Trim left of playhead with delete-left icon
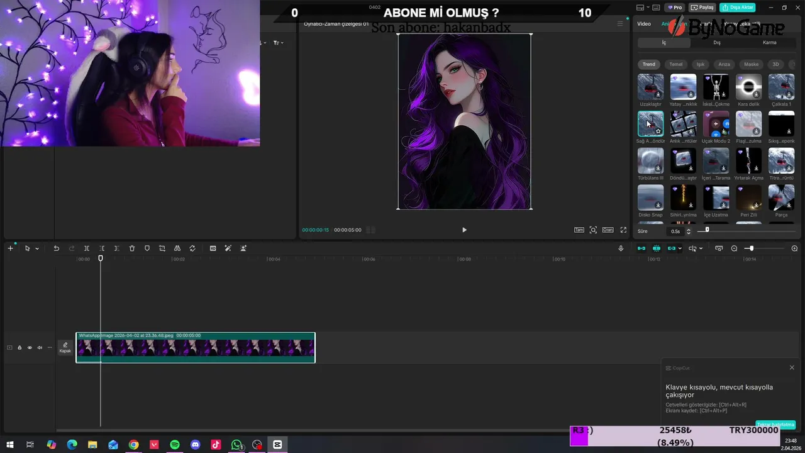 click(101, 249)
